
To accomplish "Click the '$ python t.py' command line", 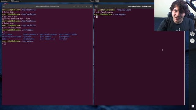I will [9, 16].
